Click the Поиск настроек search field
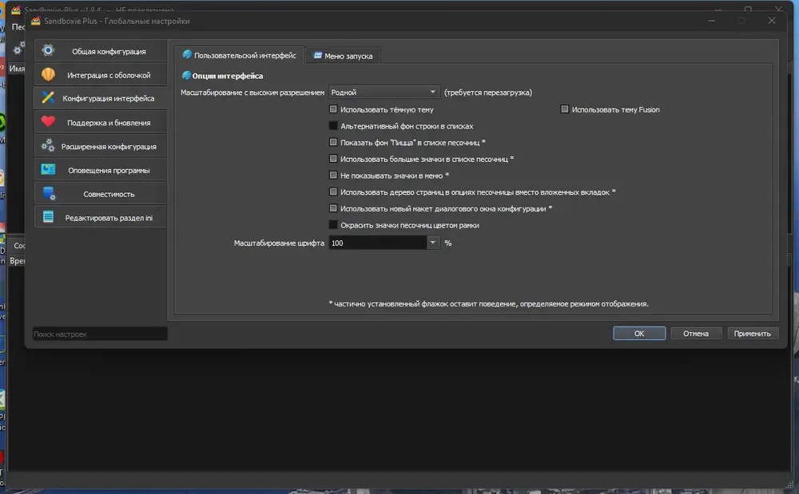 (x=100, y=334)
